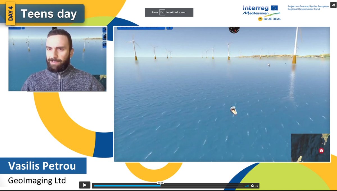The width and height of the screenshot is (337, 191).
Task: Open the simulation minimap in the main view
Action: pyautogui.click(x=310, y=147)
